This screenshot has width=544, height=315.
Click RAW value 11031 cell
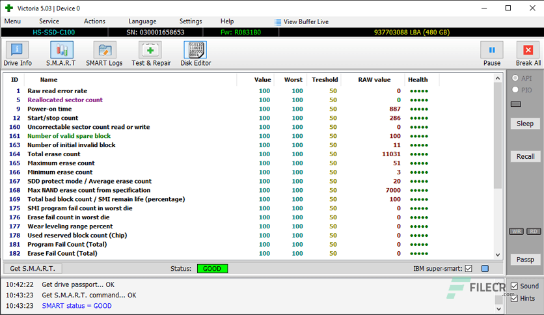point(391,154)
